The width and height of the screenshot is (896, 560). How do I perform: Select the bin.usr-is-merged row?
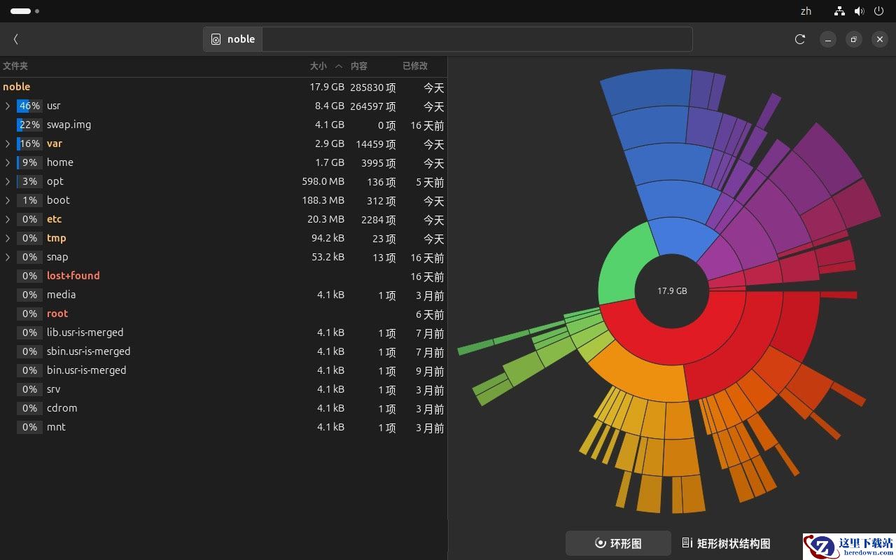(223, 370)
